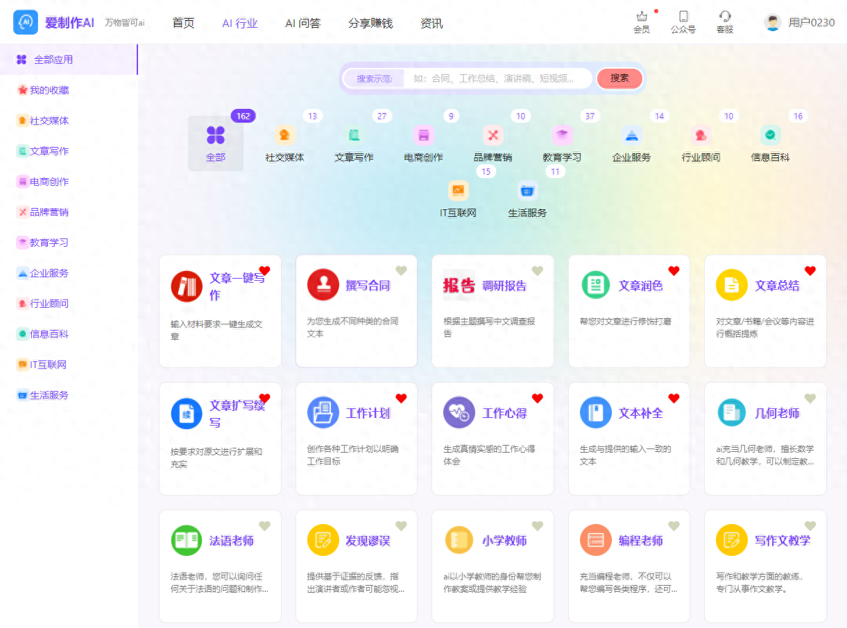Choose the IT互联网 category icon

click(x=458, y=191)
